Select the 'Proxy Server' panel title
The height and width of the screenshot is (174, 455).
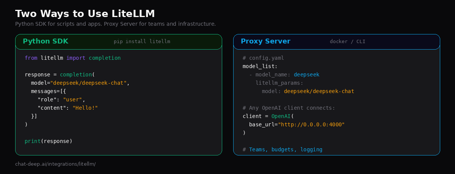pos(265,41)
